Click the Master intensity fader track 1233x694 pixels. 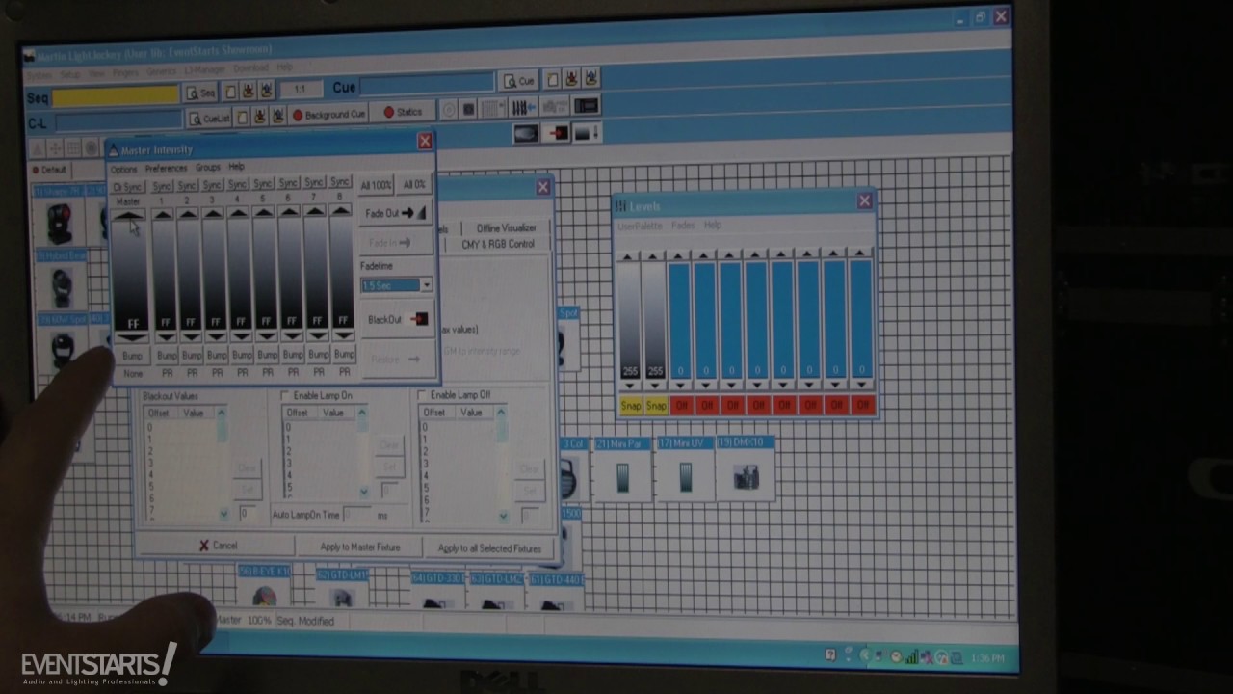tap(131, 277)
